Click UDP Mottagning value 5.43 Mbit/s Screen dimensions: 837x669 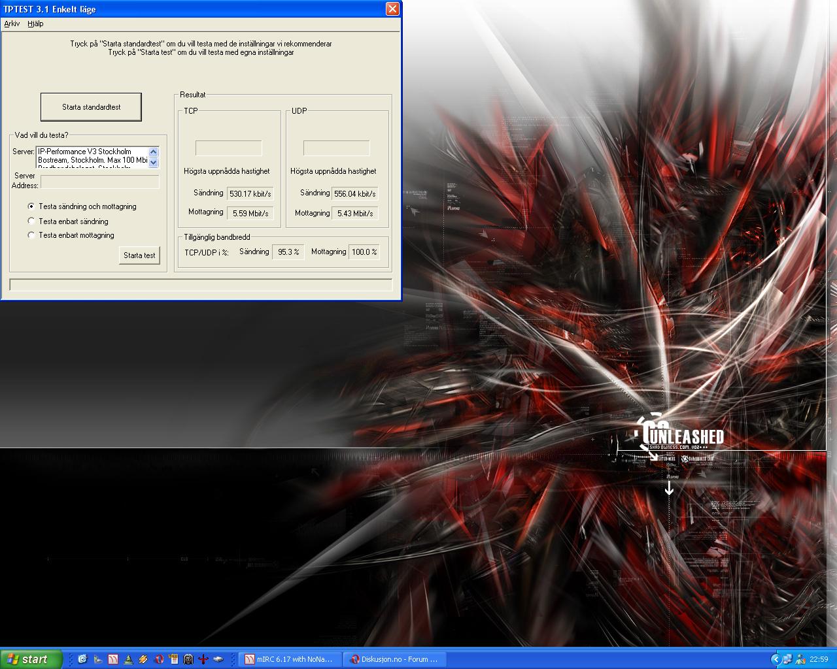coord(355,213)
